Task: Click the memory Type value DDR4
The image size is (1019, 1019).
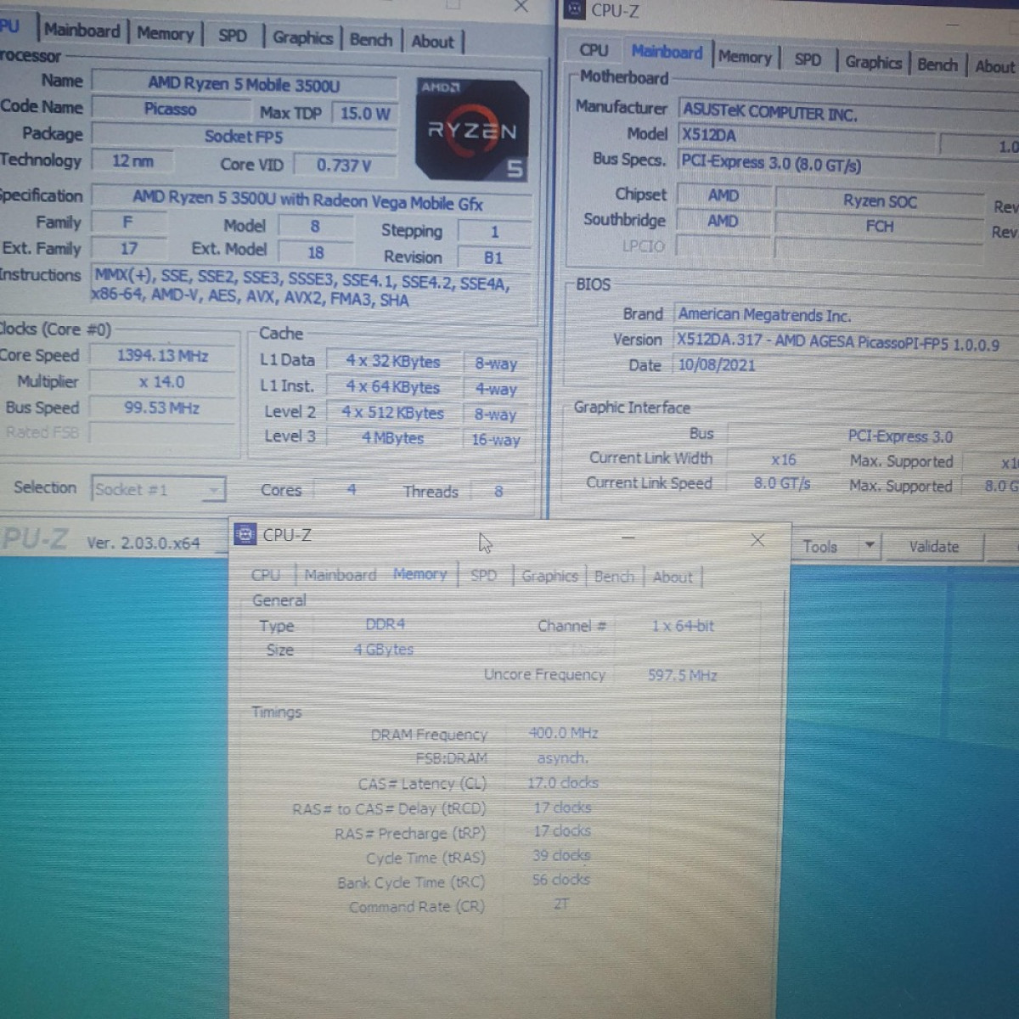Action: pos(386,624)
